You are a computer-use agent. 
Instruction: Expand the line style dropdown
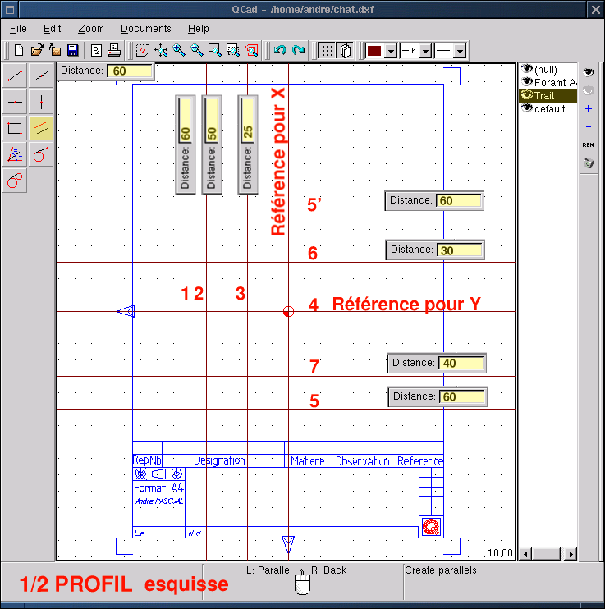click(x=460, y=51)
